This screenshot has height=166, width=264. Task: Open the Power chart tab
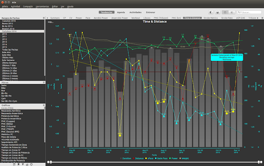(x=79, y=18)
